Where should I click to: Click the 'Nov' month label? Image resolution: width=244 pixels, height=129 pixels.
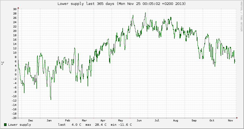coord(230,121)
